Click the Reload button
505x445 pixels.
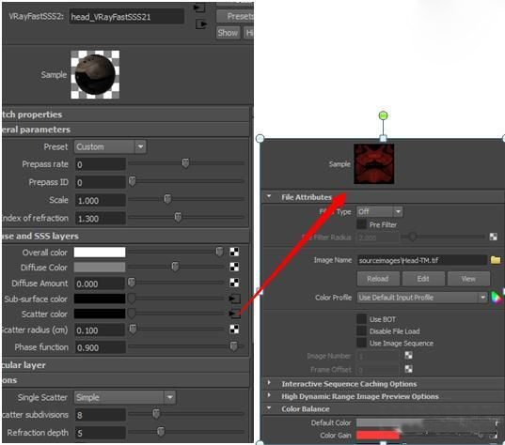[378, 279]
